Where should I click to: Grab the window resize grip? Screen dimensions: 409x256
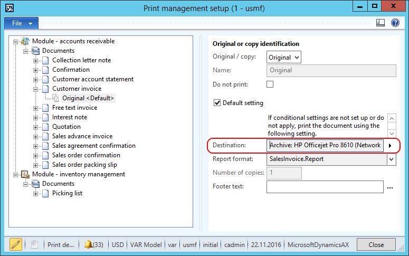pos(401,248)
